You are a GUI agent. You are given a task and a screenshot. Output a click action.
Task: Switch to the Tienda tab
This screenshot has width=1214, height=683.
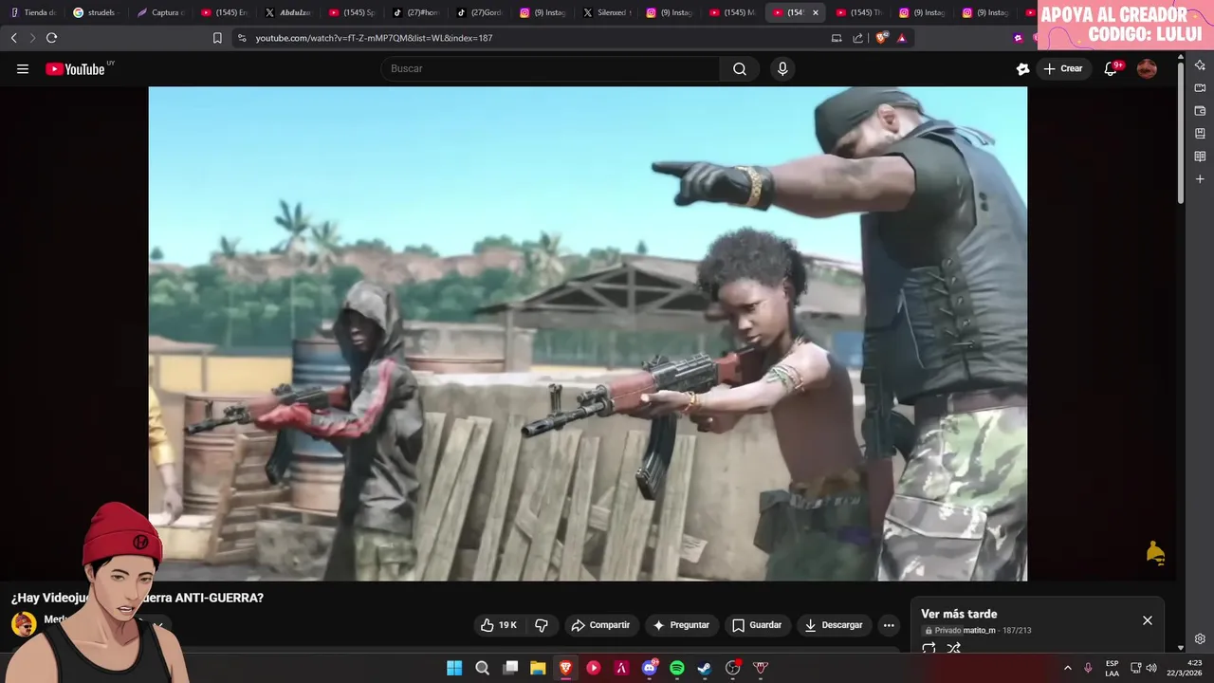(33, 12)
